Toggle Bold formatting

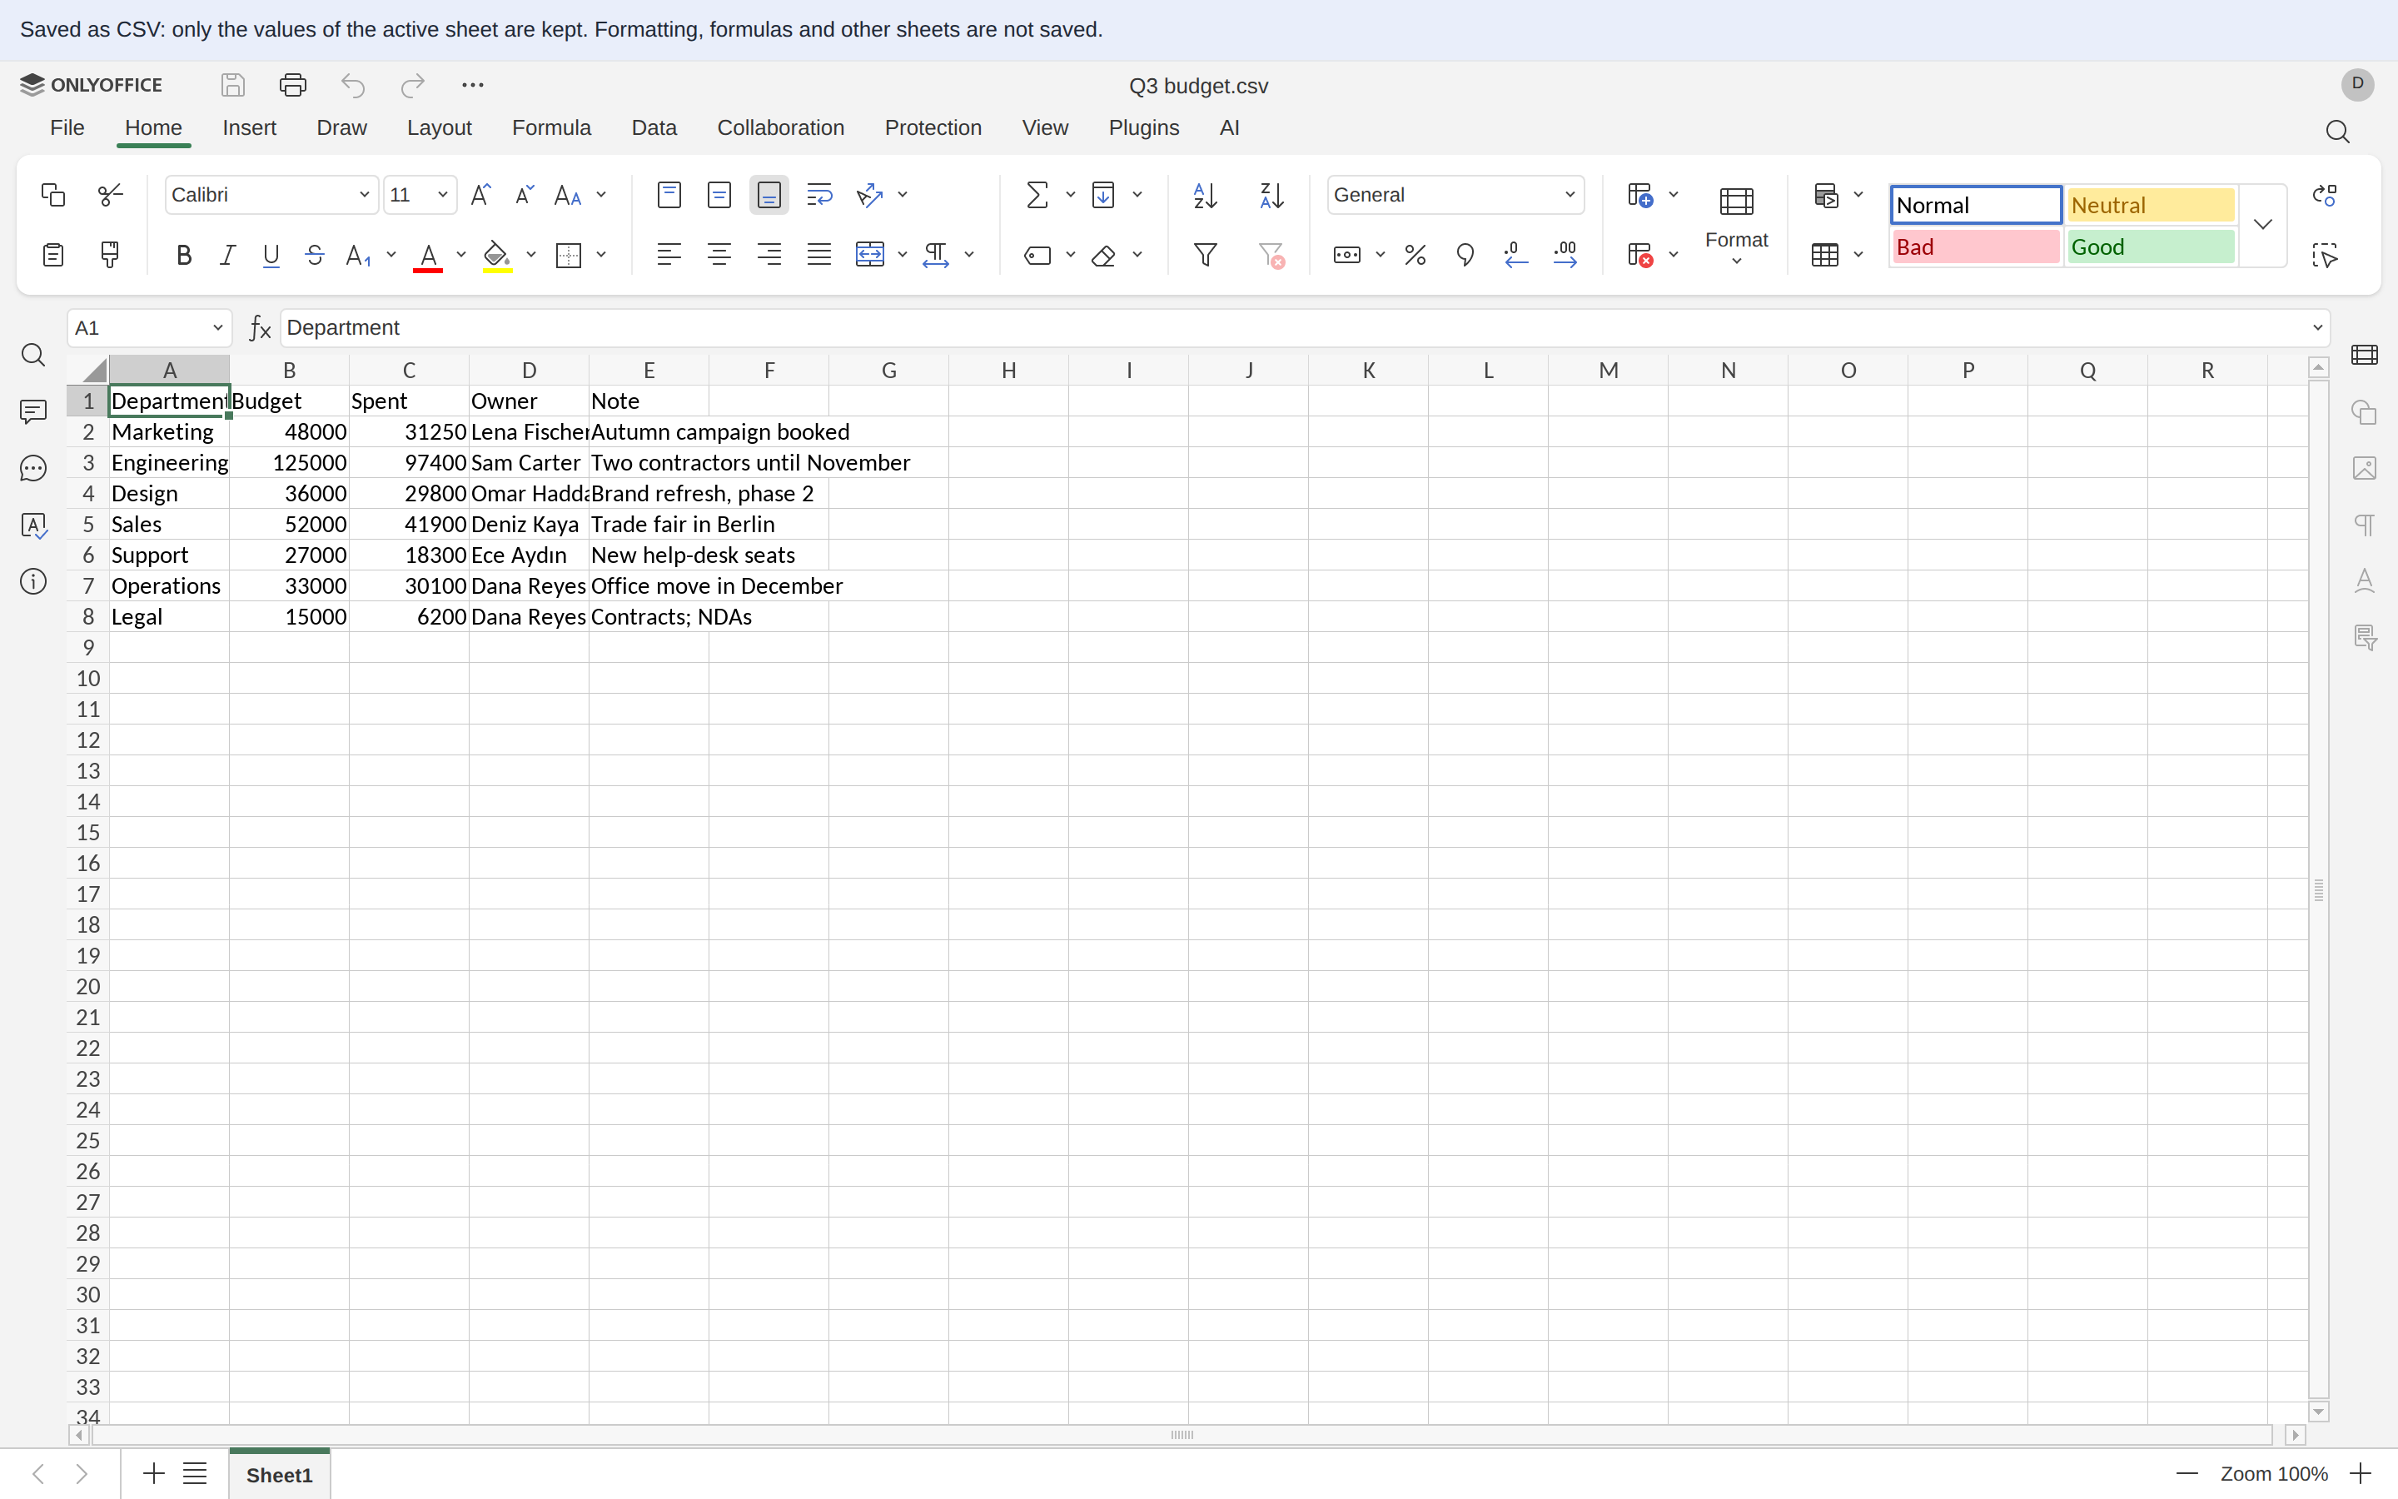pos(183,255)
